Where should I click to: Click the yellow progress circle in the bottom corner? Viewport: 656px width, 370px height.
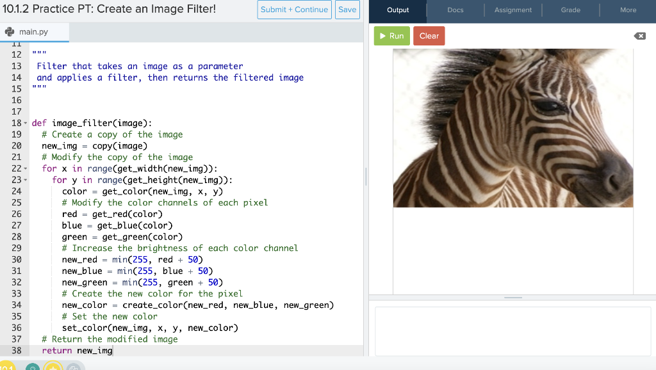click(x=6, y=366)
